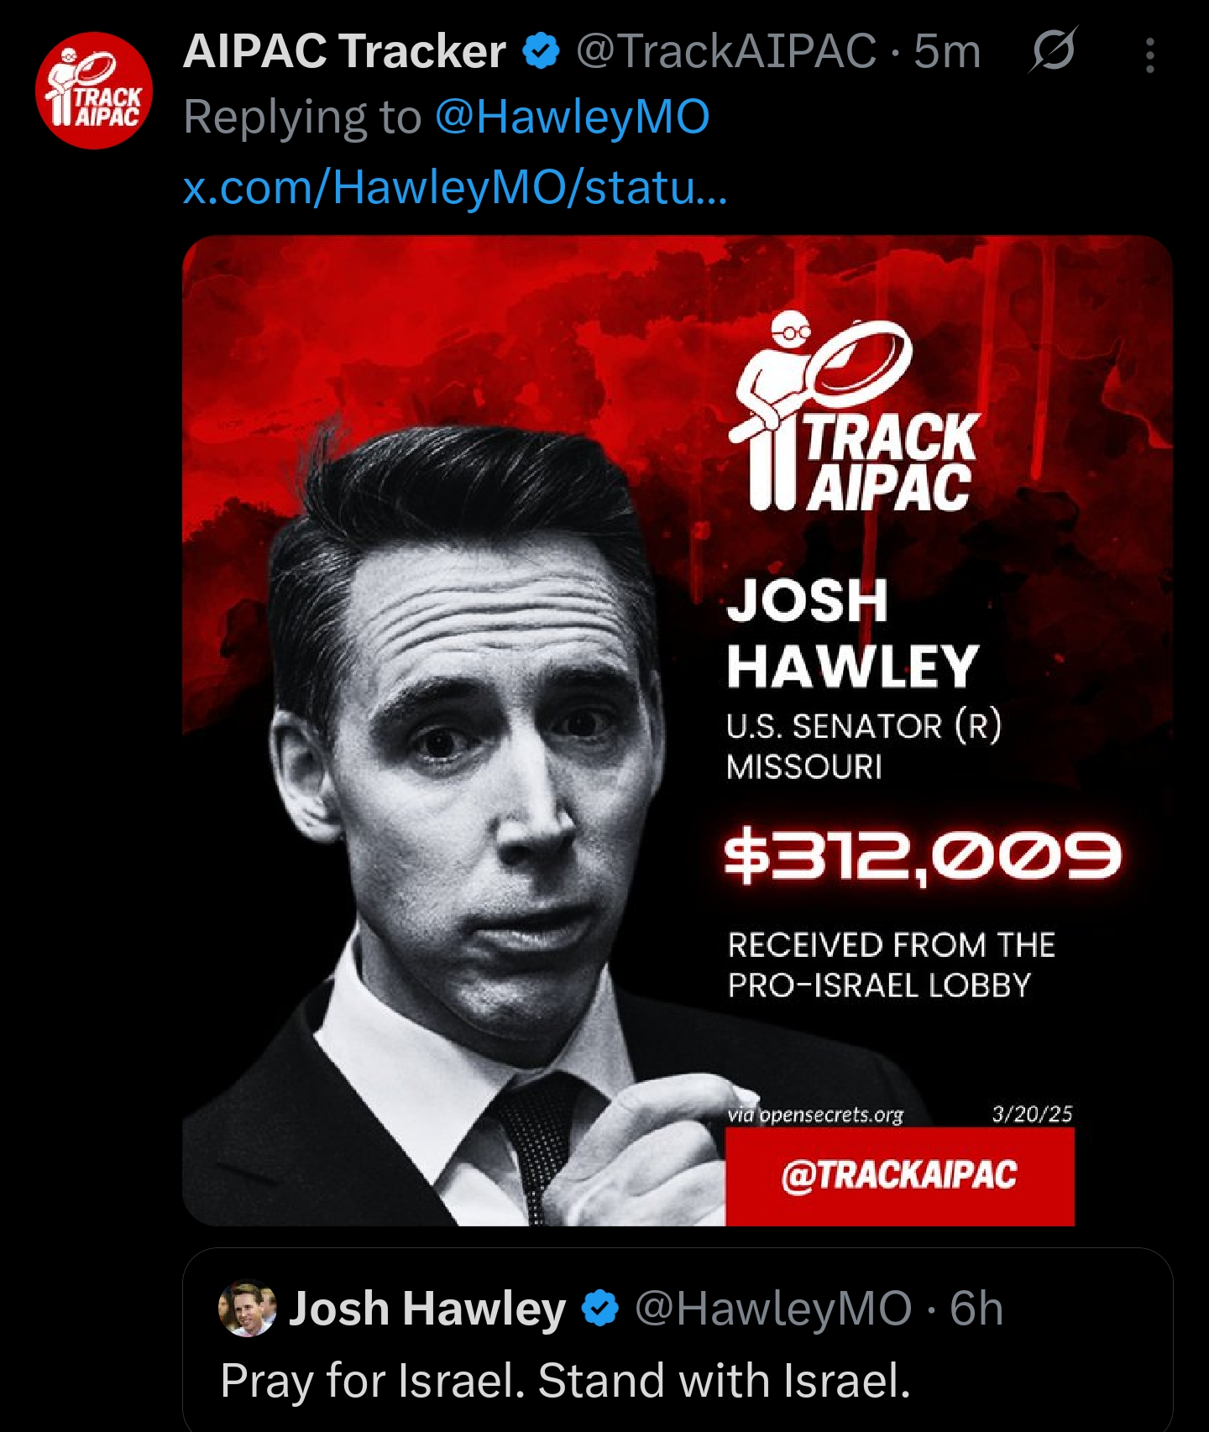
Task: Click the red @TRACKAIPAC banner in image
Action: point(899,1175)
